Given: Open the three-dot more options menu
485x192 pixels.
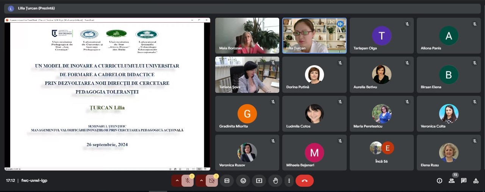Looking at the screenshot, I should [289, 181].
